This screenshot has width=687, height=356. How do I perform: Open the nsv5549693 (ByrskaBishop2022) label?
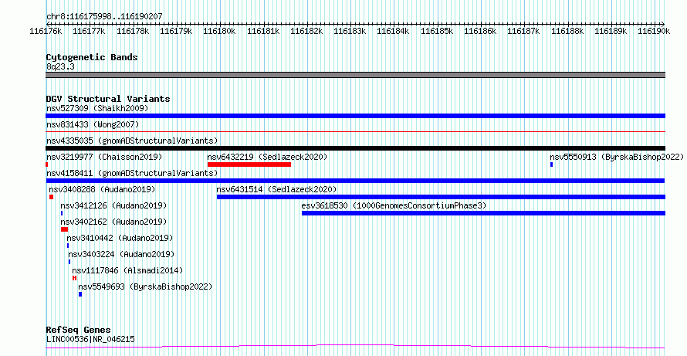(x=145, y=286)
